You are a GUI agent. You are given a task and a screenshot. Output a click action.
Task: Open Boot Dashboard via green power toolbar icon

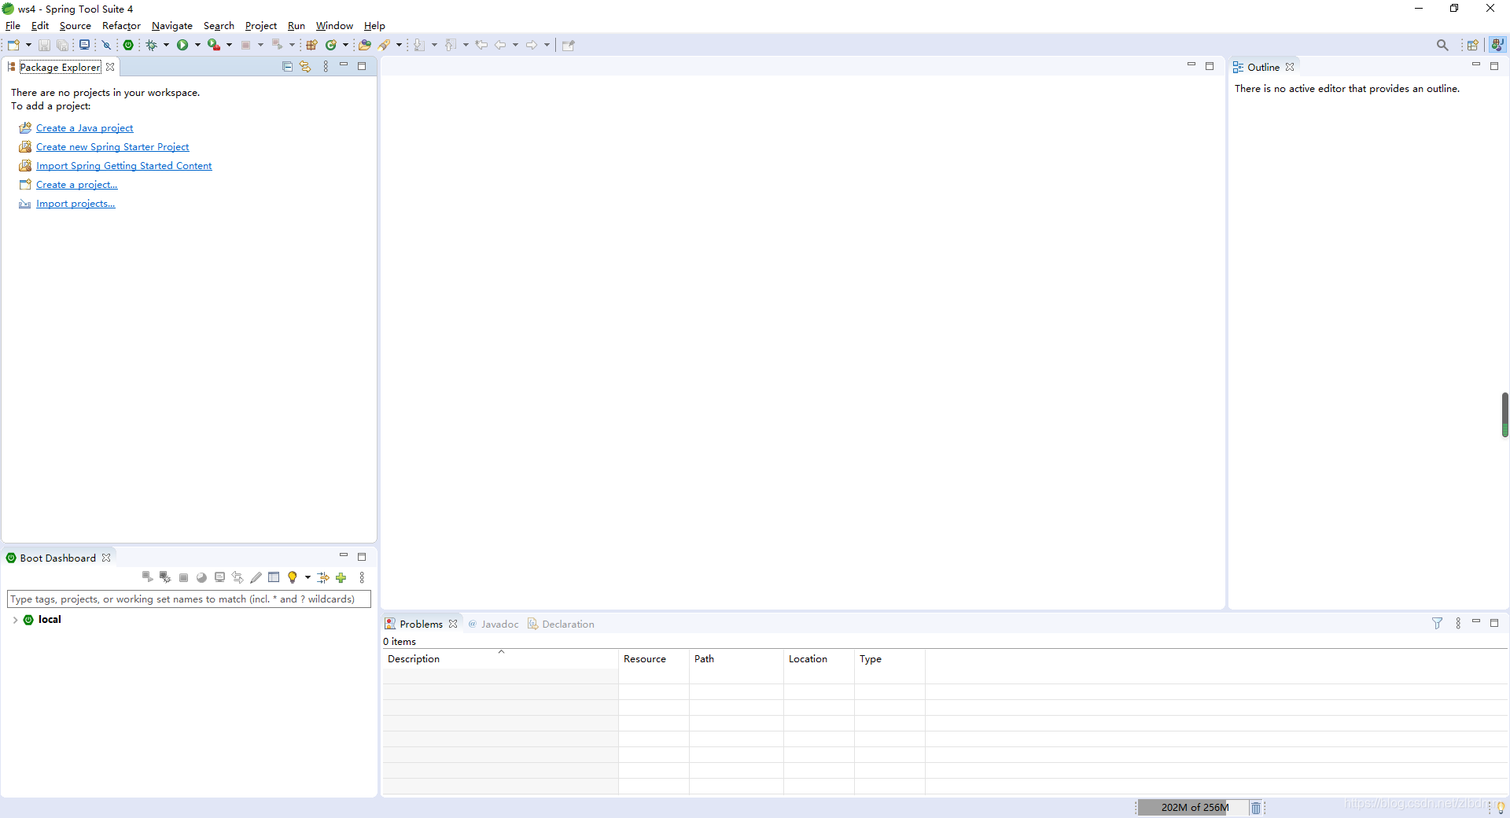(x=128, y=45)
